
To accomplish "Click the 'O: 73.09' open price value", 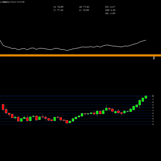I will pyautogui.click(x=59, y=7).
